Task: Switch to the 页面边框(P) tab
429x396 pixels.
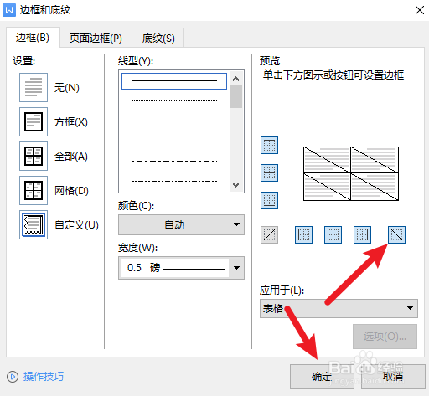Action: click(96, 38)
